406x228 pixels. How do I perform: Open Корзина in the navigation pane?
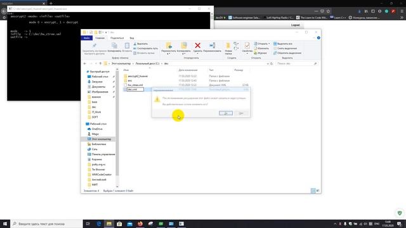[x=96, y=160]
